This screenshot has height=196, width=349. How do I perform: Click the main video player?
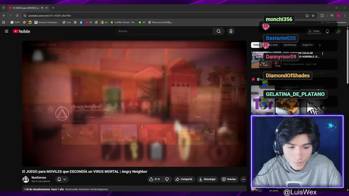[x=134, y=104]
